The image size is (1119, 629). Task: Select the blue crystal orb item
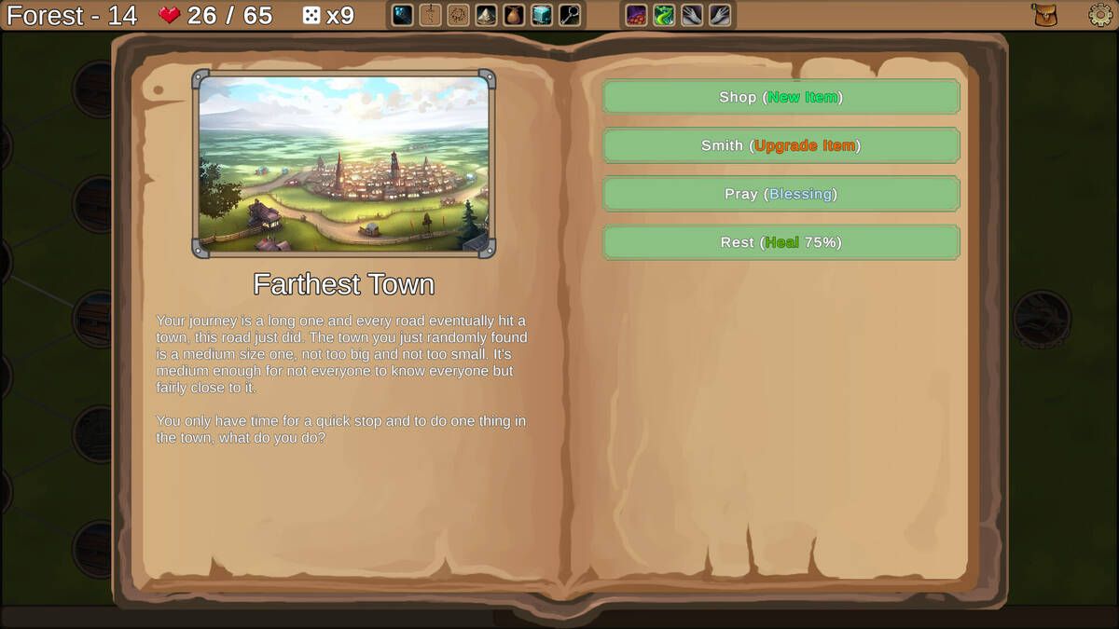(402, 15)
